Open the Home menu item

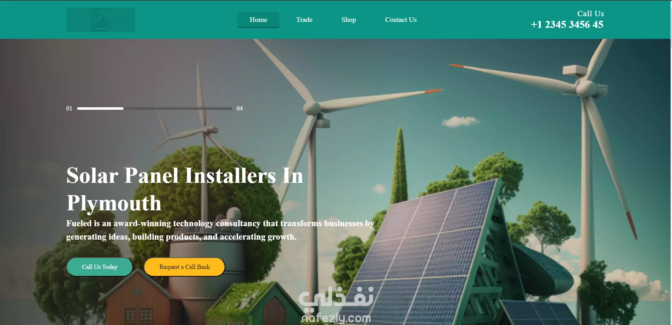pos(258,20)
